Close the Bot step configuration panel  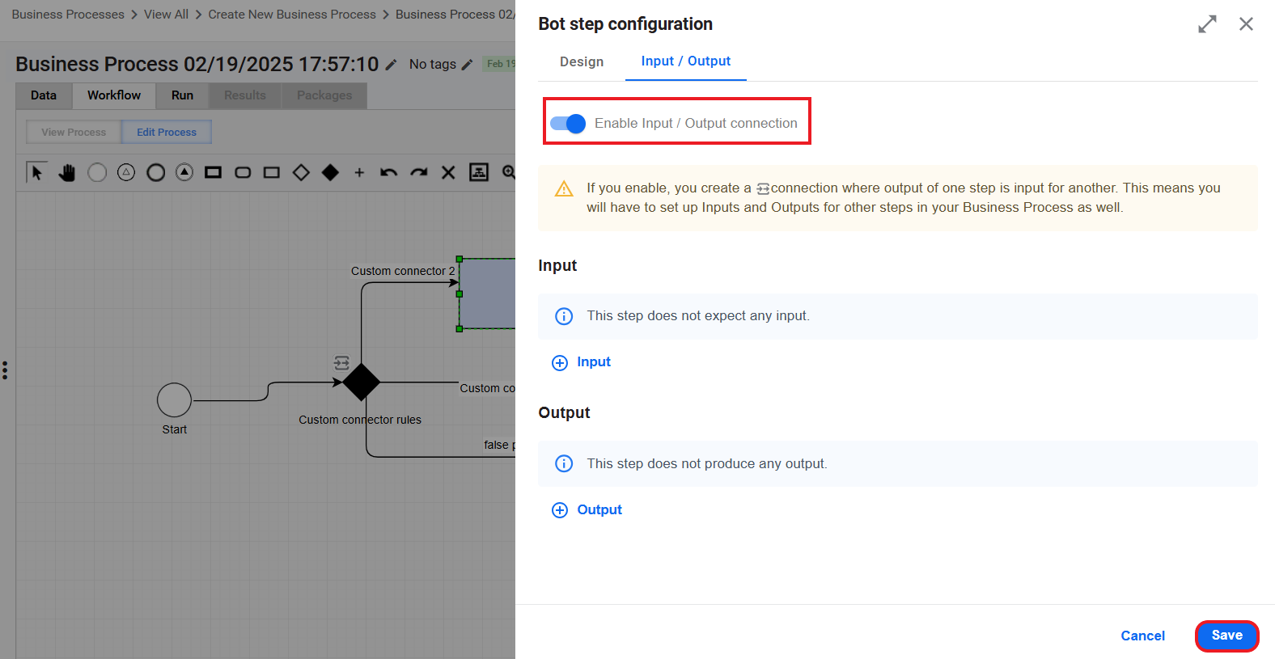coord(1246,24)
